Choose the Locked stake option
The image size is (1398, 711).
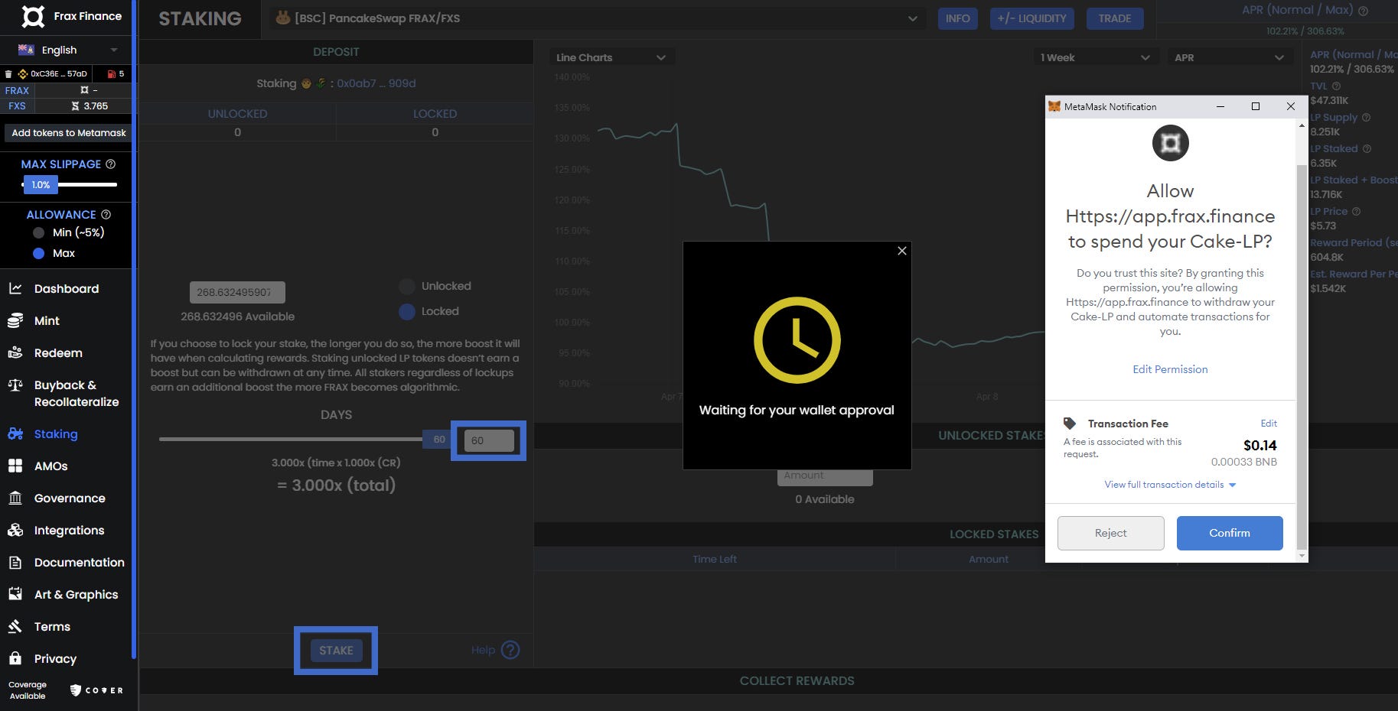[x=407, y=311]
